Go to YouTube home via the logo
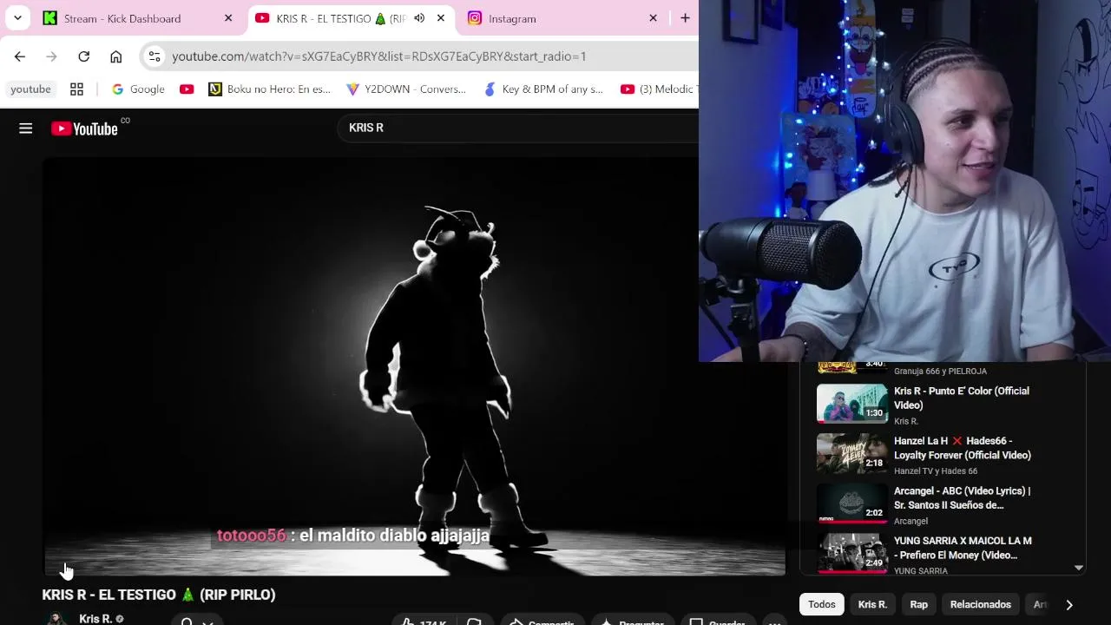This screenshot has width=1111, height=625. tap(84, 128)
